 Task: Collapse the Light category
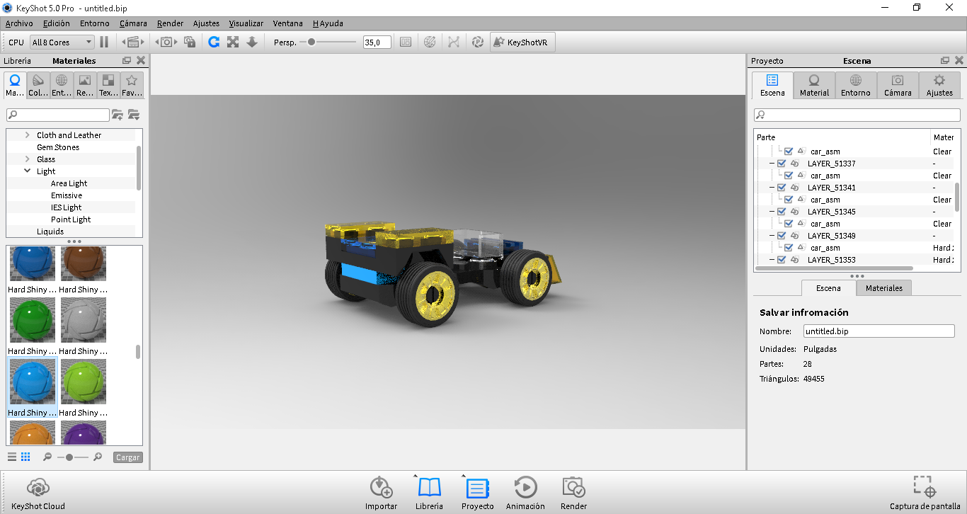(28, 171)
